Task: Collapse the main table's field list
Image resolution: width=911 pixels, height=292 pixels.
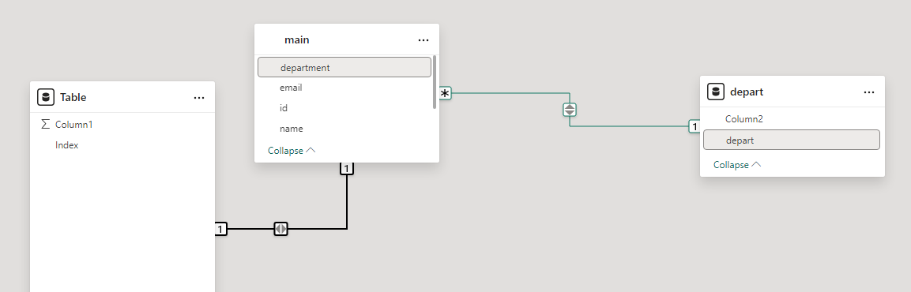Action: tap(292, 151)
